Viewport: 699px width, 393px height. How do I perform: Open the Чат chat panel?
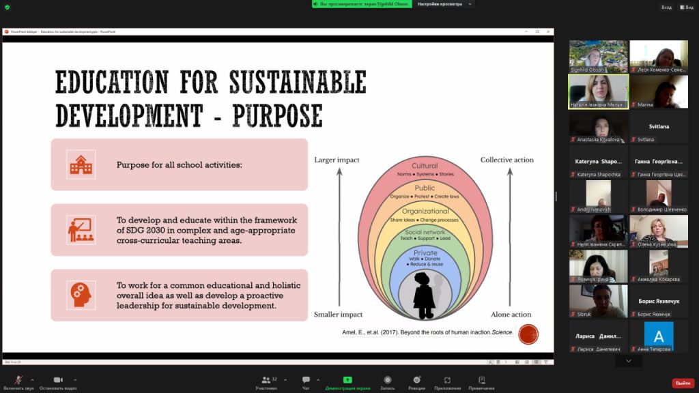tap(306, 382)
